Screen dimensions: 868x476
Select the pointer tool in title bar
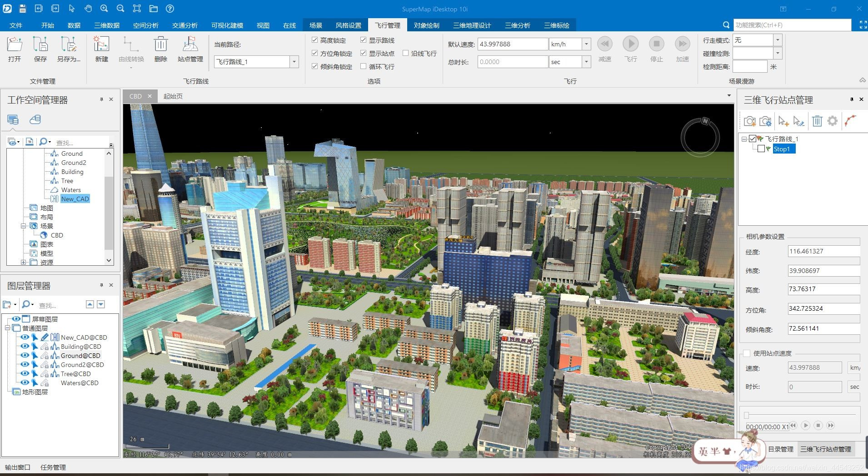pyautogui.click(x=71, y=9)
